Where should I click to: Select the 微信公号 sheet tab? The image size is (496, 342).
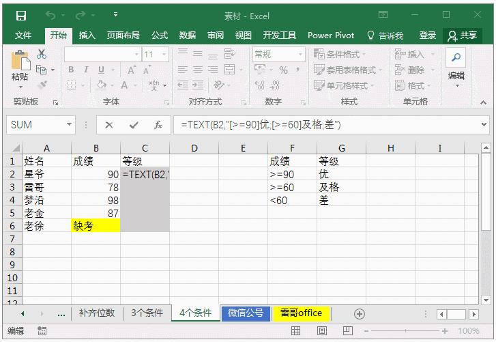[x=246, y=313]
